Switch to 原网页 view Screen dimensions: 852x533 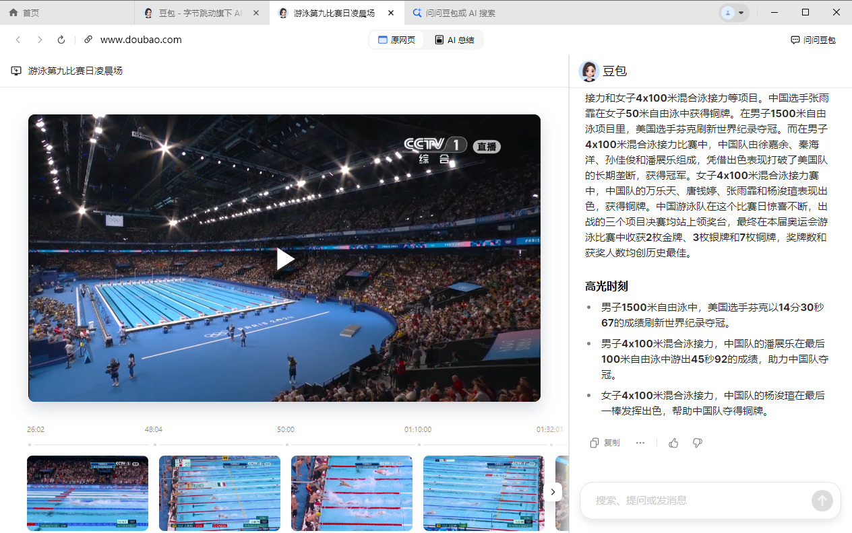(396, 40)
